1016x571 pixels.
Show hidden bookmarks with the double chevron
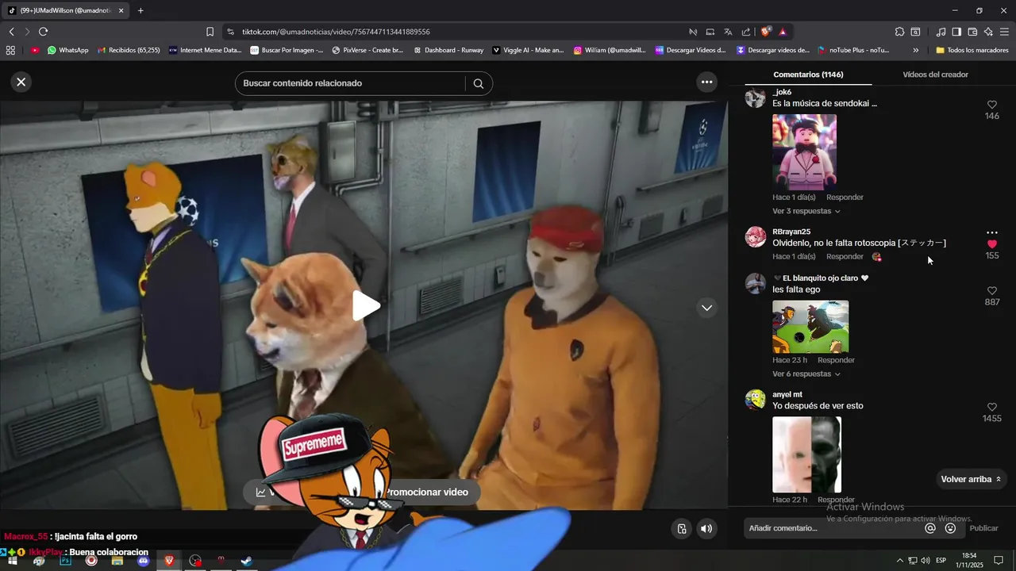coord(916,50)
